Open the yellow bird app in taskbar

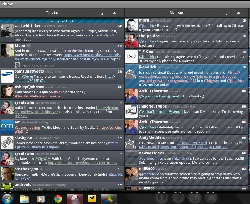pyautogui.click(x=92, y=199)
